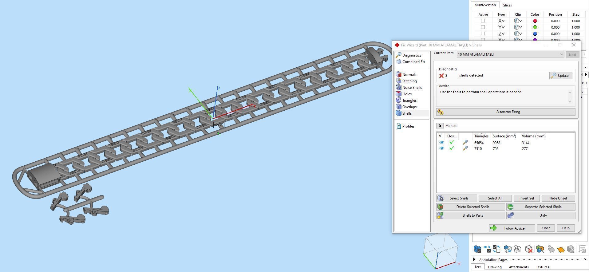Enable the Y section Active checkbox
Viewport: 589px width, 272px height.
point(483,27)
